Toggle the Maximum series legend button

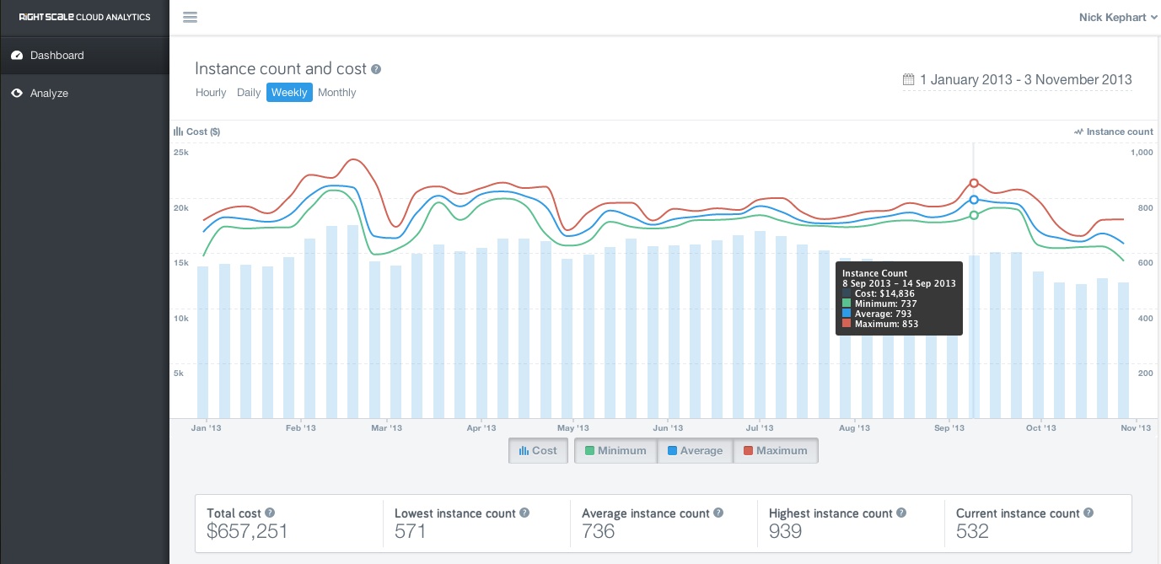pyautogui.click(x=775, y=450)
